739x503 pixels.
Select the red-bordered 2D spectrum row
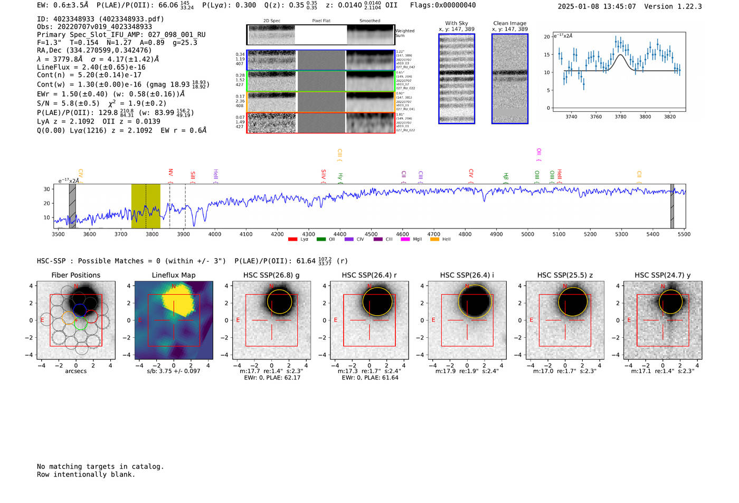[321, 122]
